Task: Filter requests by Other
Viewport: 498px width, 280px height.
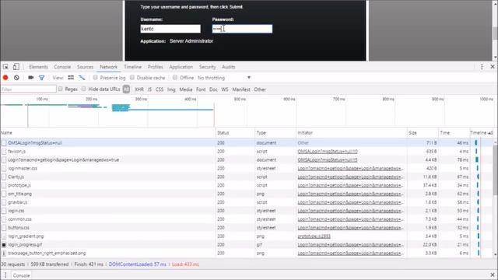Action: pyautogui.click(x=260, y=89)
